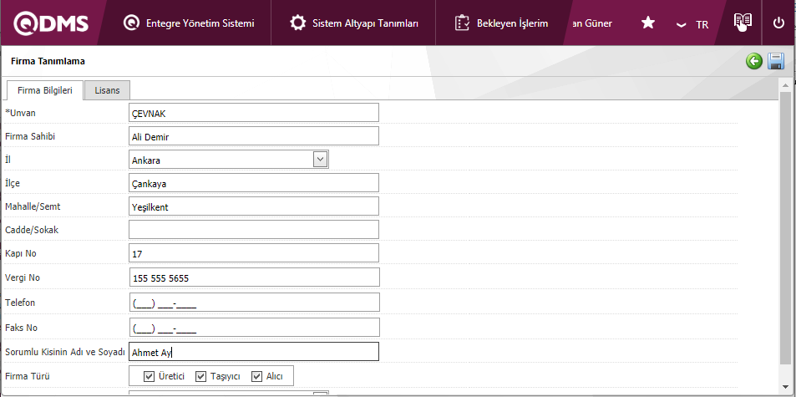
Task: Expand the TR language selector
Action: (692, 24)
